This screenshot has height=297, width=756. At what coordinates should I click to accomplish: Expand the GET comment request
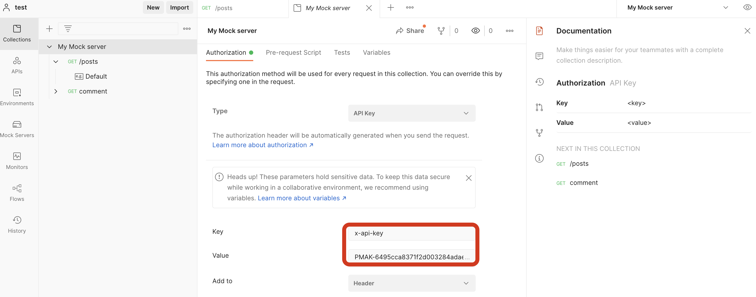pos(56,91)
